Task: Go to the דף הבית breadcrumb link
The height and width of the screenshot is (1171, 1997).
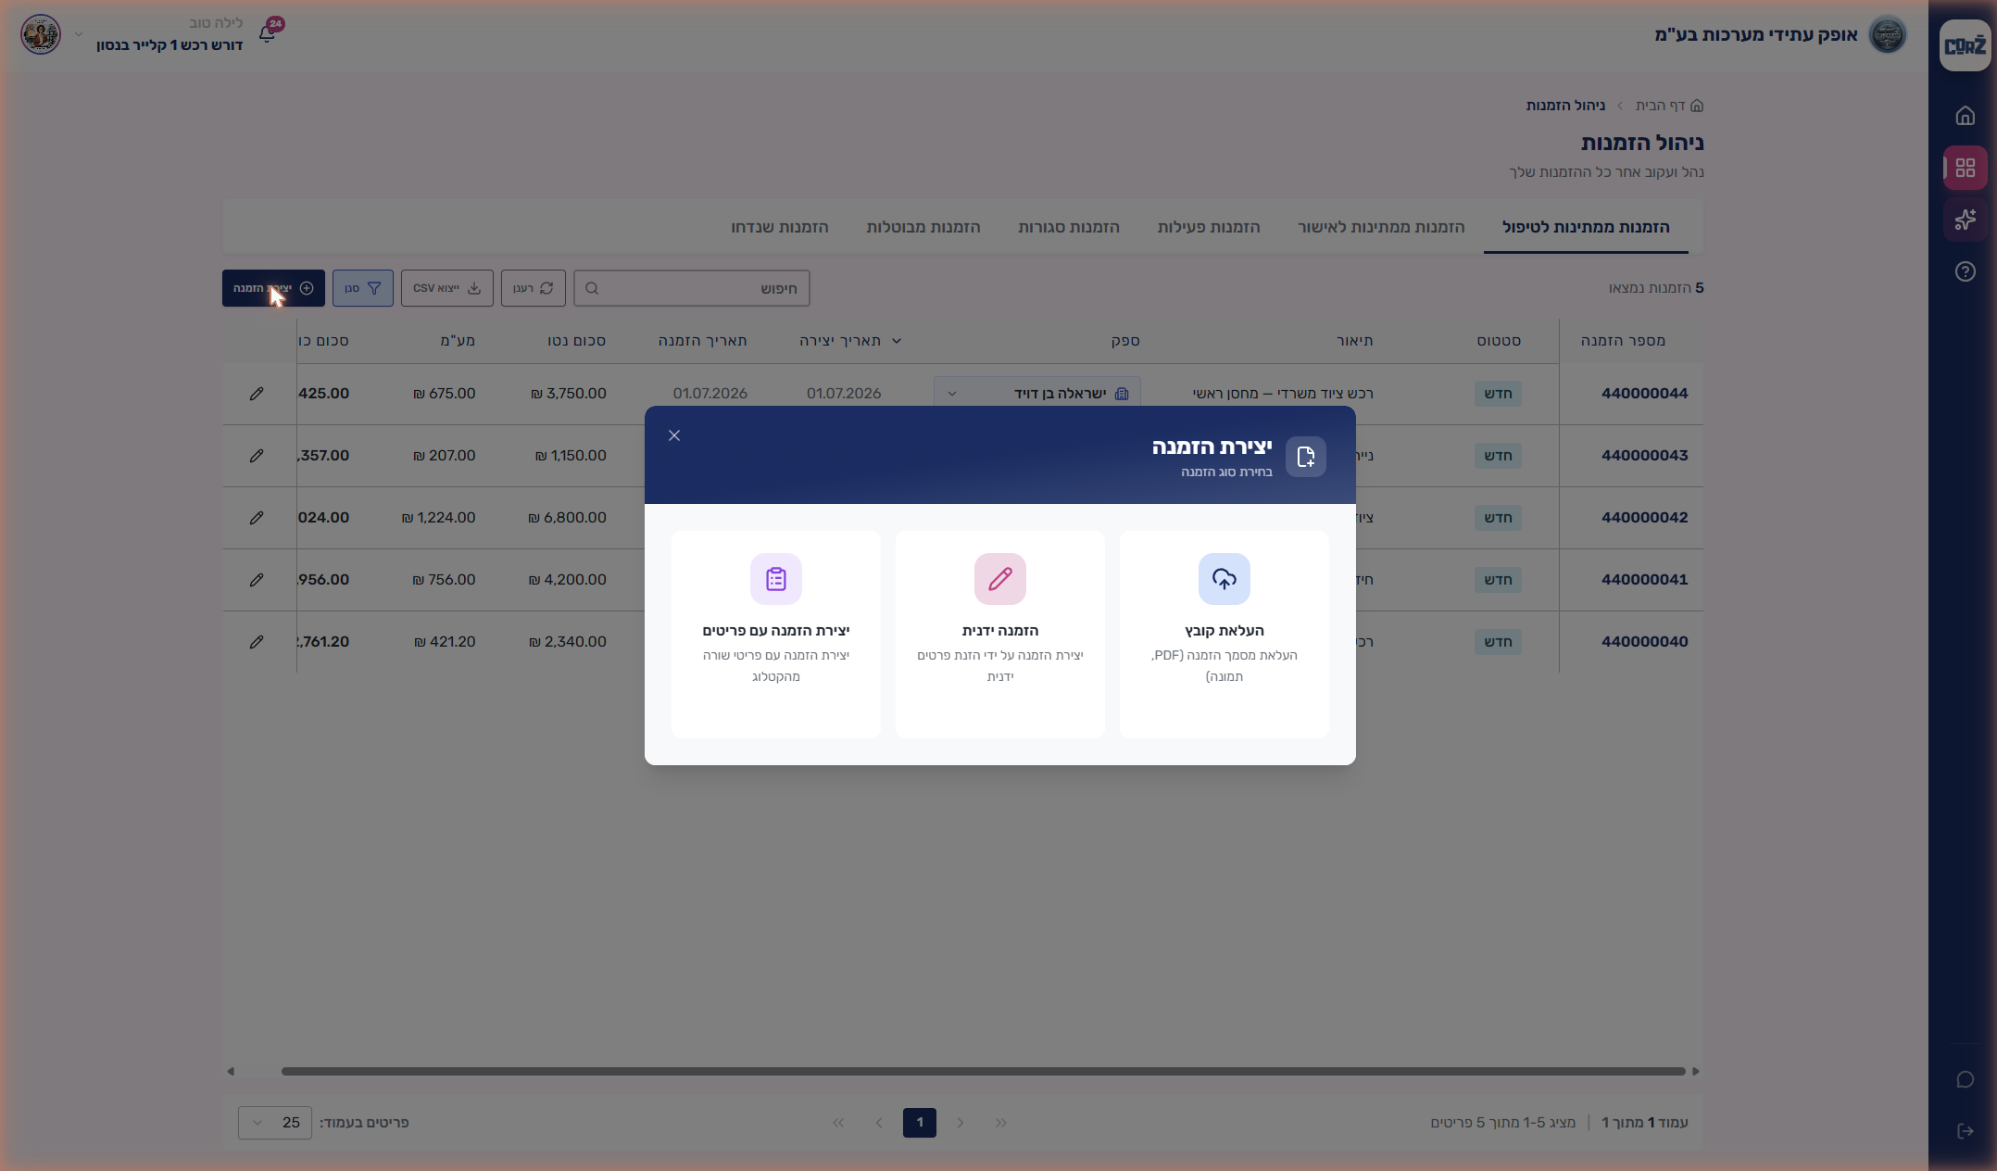Action: (1669, 106)
